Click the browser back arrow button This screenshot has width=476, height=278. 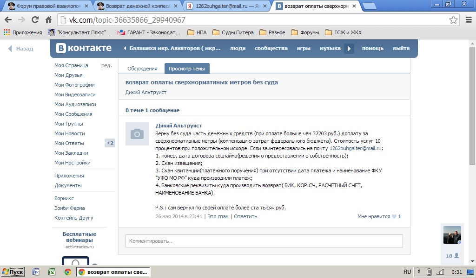[8, 20]
